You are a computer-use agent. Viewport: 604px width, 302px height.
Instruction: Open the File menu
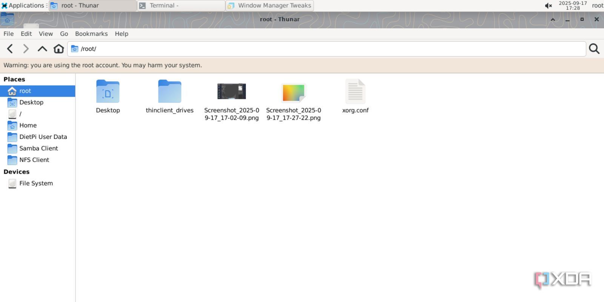point(9,34)
